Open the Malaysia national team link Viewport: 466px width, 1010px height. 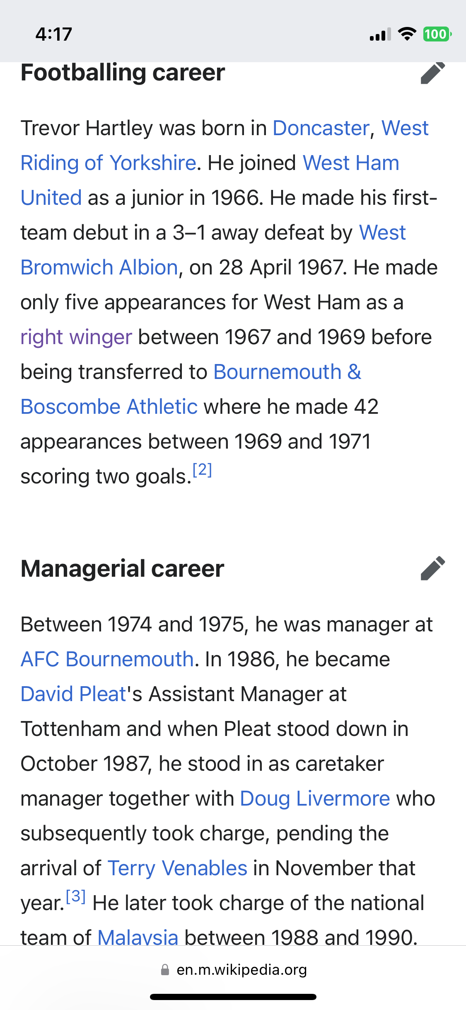[x=138, y=937]
